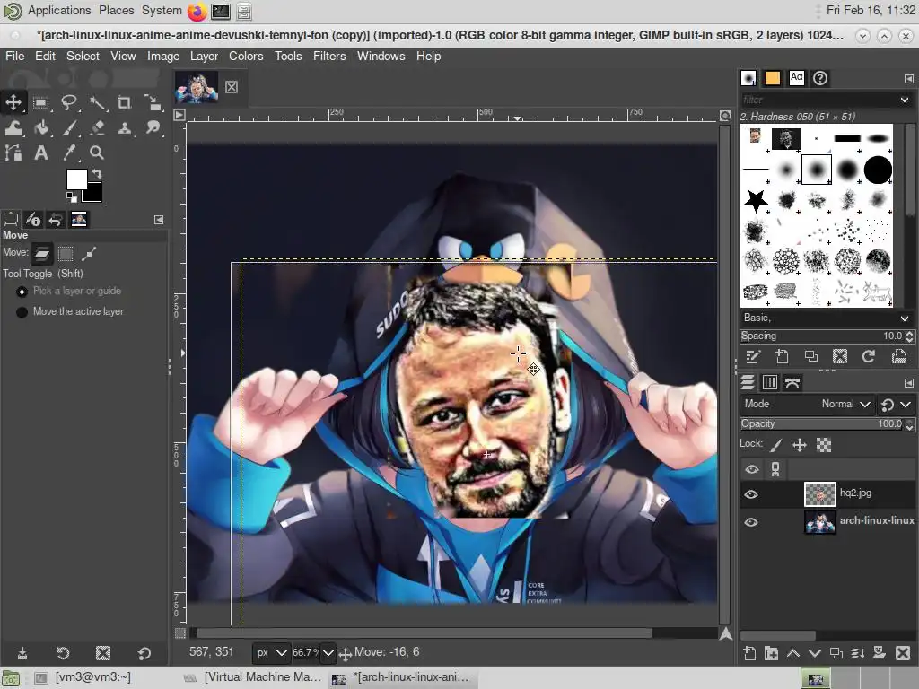Open left dock tab configuration menu
This screenshot has height=689, width=919.
pyautogui.click(x=159, y=220)
